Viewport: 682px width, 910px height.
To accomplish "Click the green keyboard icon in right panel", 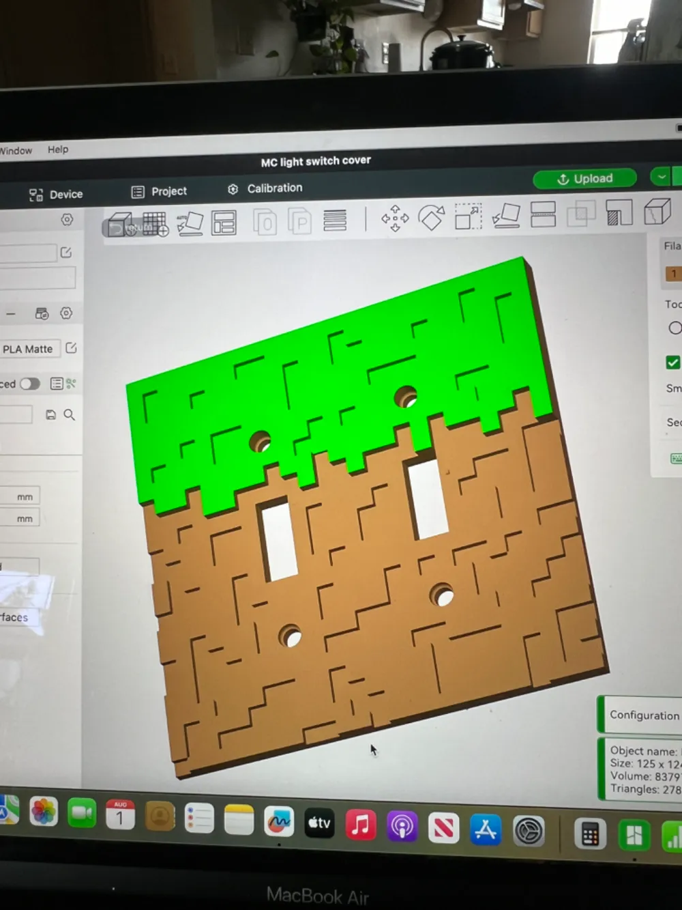I will point(676,458).
